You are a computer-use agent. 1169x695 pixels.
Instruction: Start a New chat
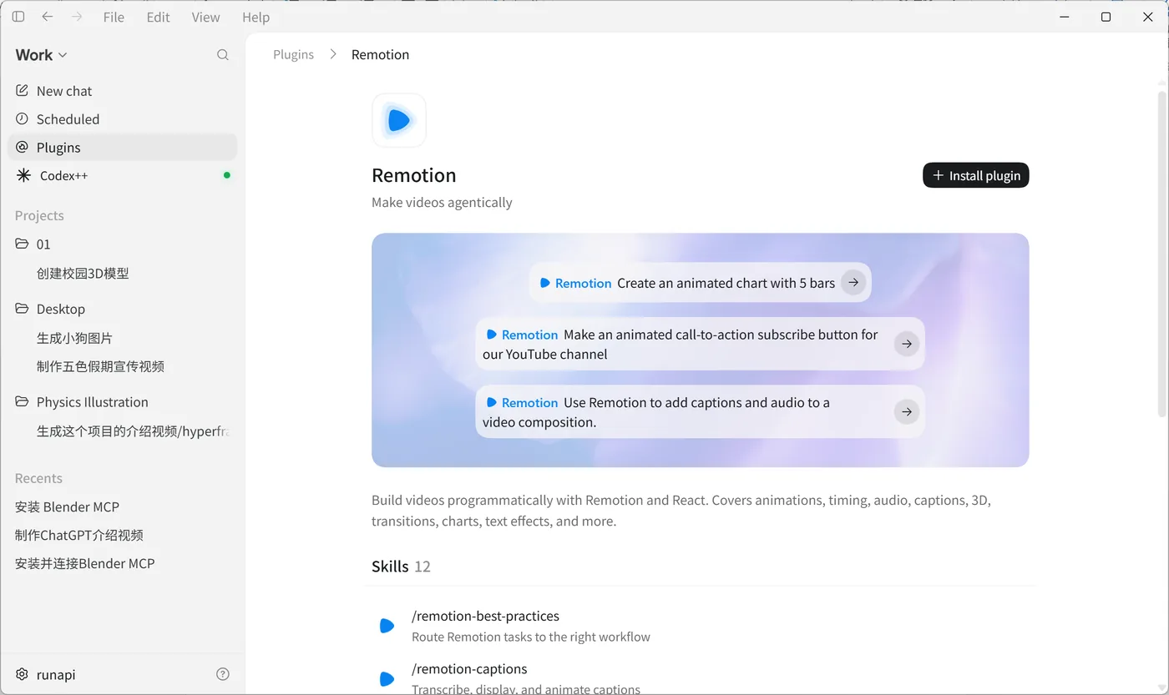[x=123, y=90]
